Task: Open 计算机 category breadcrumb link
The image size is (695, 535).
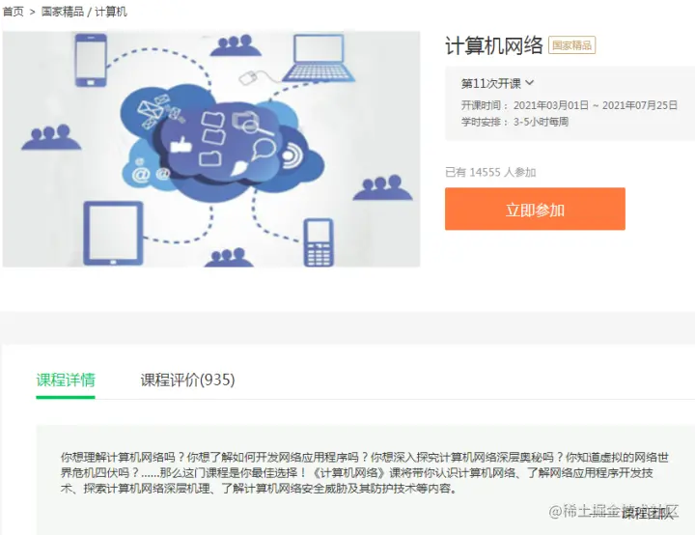Action: pos(111,12)
